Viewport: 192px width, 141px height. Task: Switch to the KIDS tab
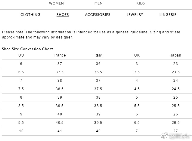coord(141,3)
